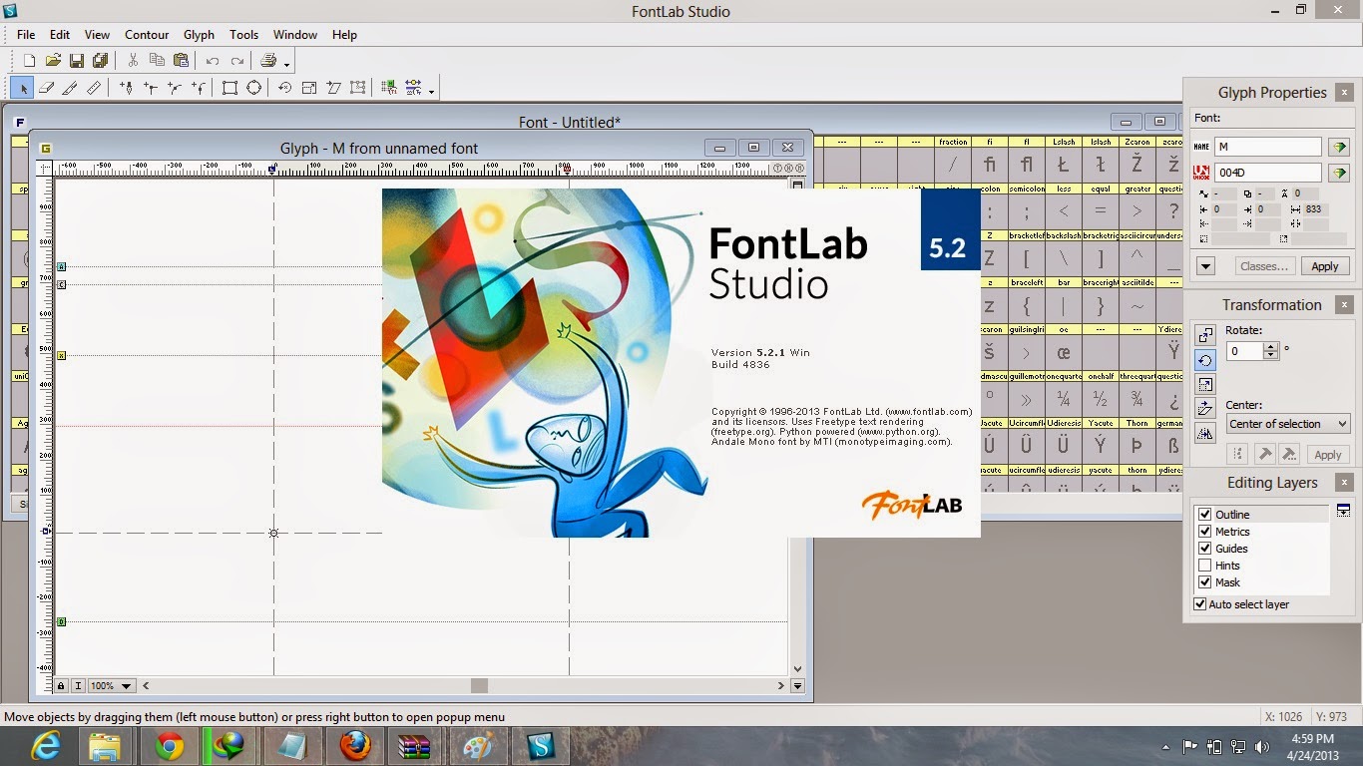This screenshot has height=766, width=1363.
Task: Open the Center of selection dropdown
Action: point(1288,424)
